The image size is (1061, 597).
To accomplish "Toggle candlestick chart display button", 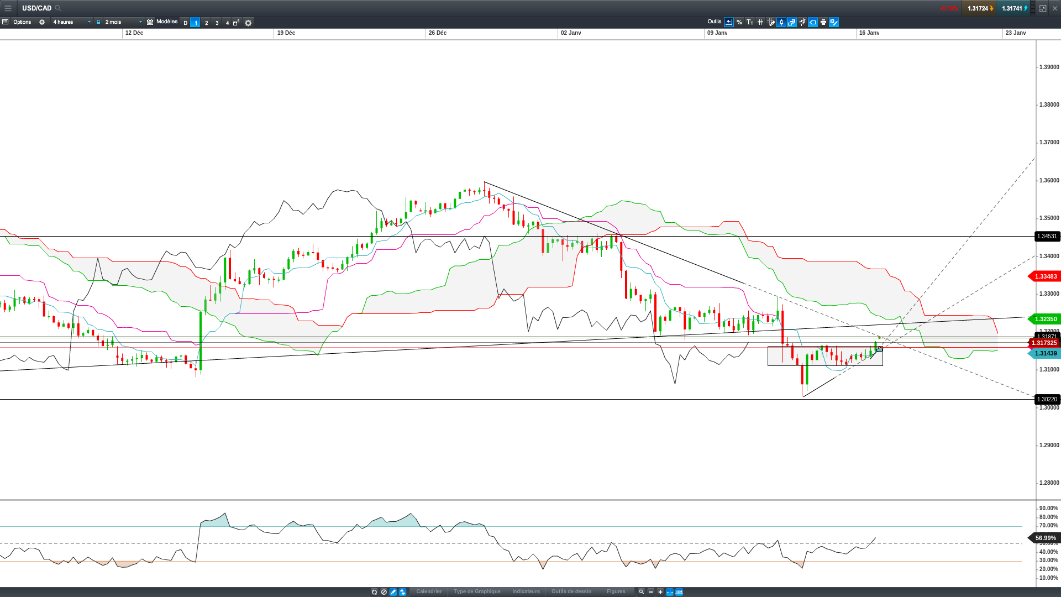I will pos(781,23).
